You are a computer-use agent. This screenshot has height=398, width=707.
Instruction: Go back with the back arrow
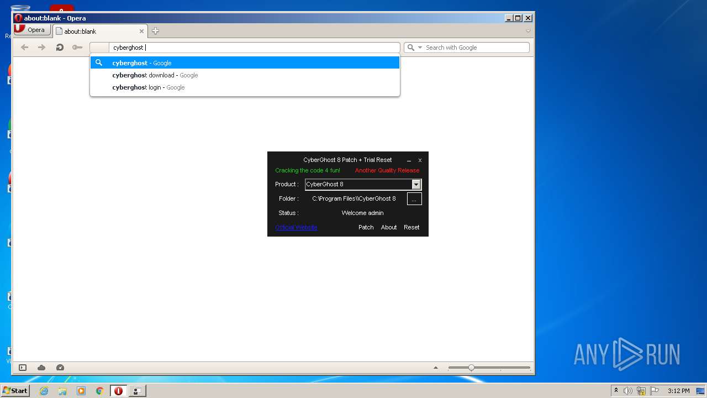(x=24, y=48)
